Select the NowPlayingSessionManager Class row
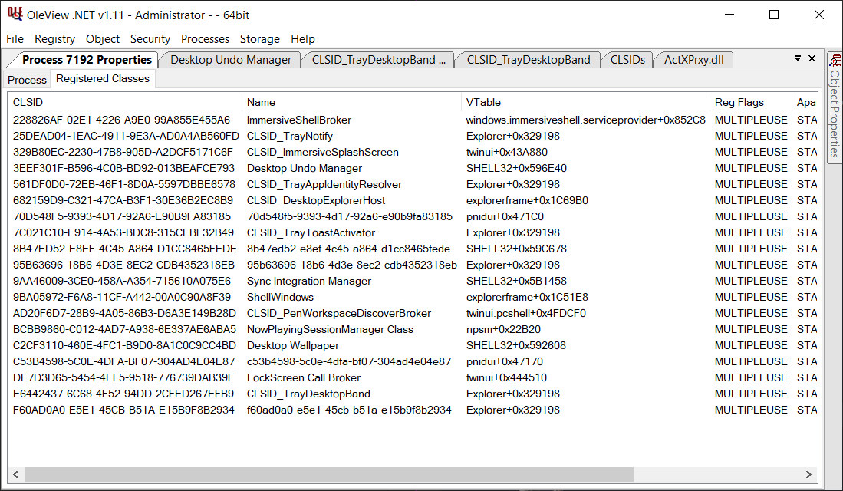 point(413,330)
